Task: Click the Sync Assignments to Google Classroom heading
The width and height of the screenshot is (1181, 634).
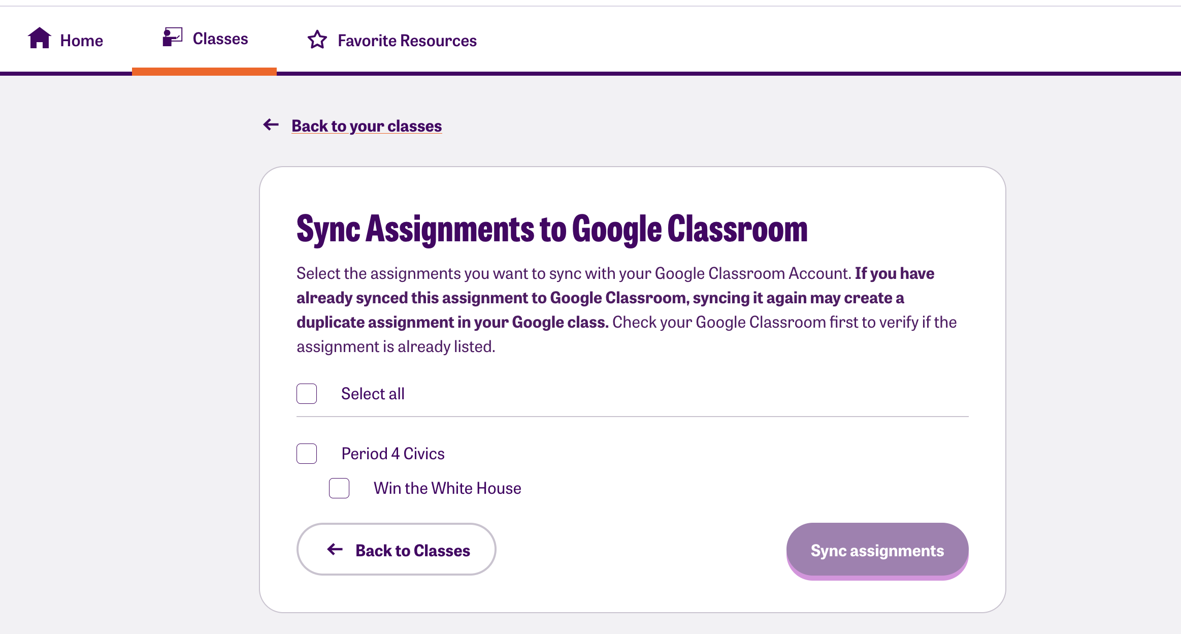Action: (552, 230)
